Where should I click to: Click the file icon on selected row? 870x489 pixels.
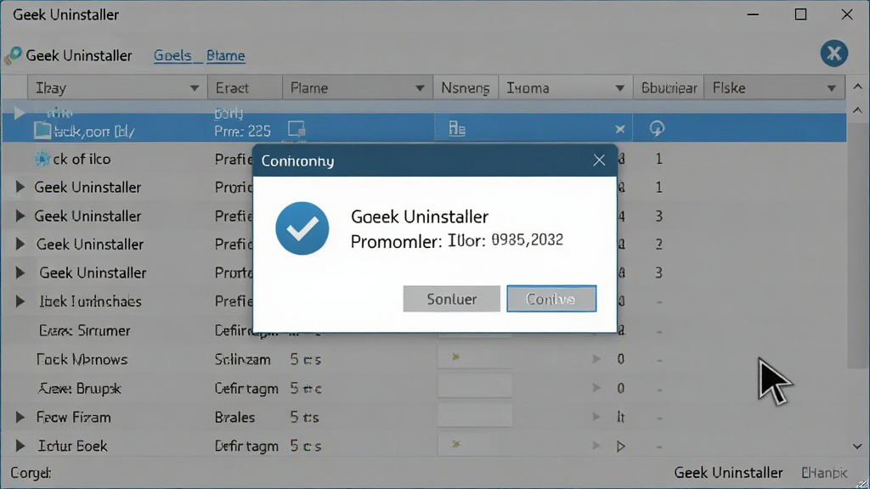[x=42, y=130]
